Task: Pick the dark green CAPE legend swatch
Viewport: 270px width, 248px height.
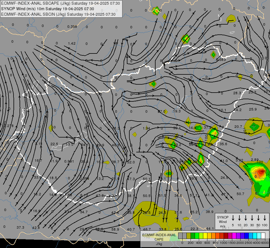Action: (193, 236)
